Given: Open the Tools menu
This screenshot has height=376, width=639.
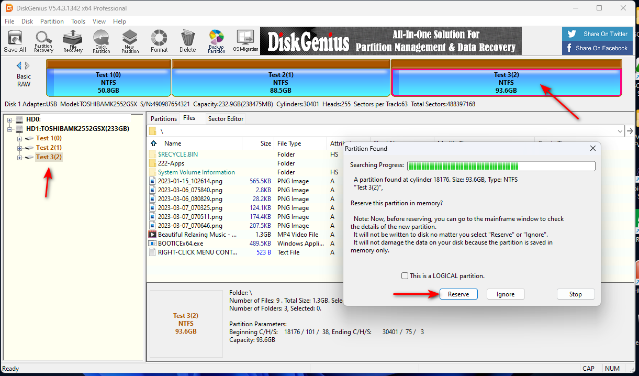Looking at the screenshot, I should (79, 21).
